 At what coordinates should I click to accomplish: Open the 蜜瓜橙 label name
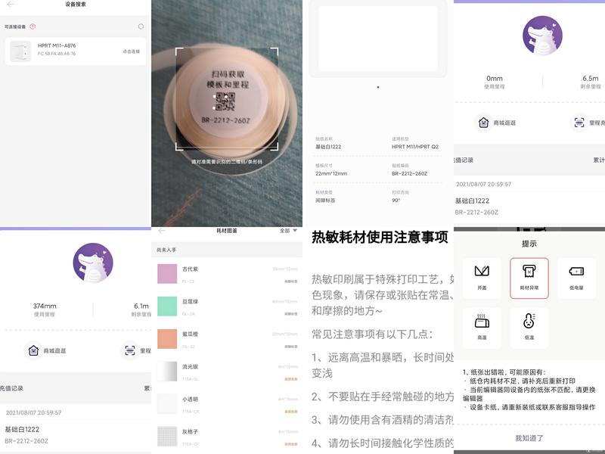coord(190,334)
